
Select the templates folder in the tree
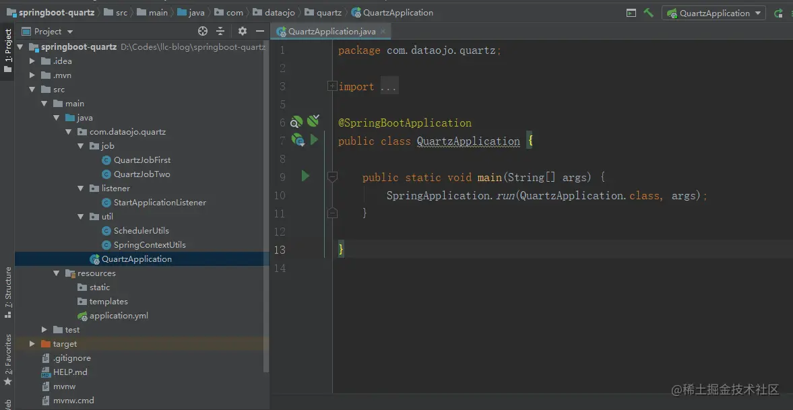point(108,302)
